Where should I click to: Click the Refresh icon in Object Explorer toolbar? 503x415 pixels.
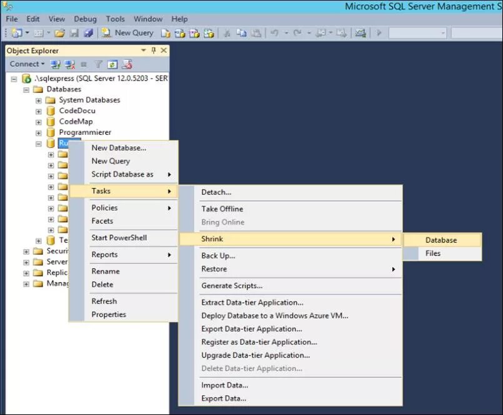112,64
